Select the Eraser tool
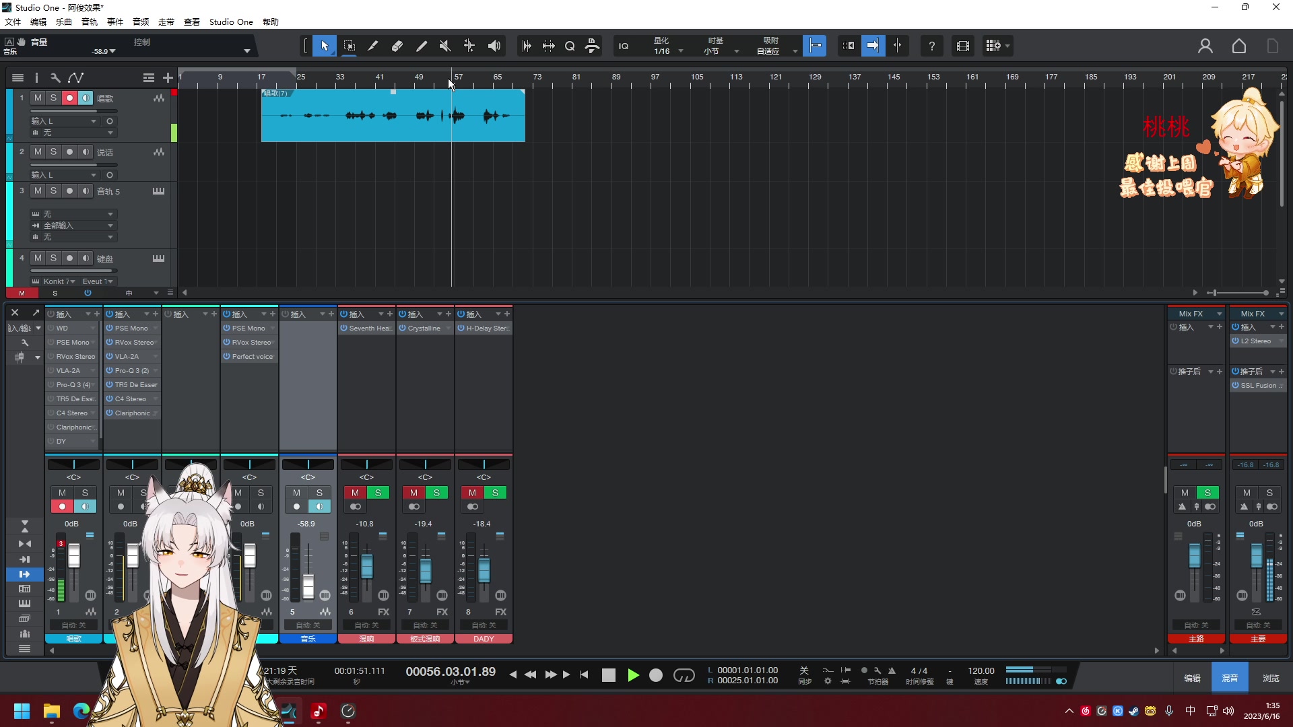 point(397,46)
